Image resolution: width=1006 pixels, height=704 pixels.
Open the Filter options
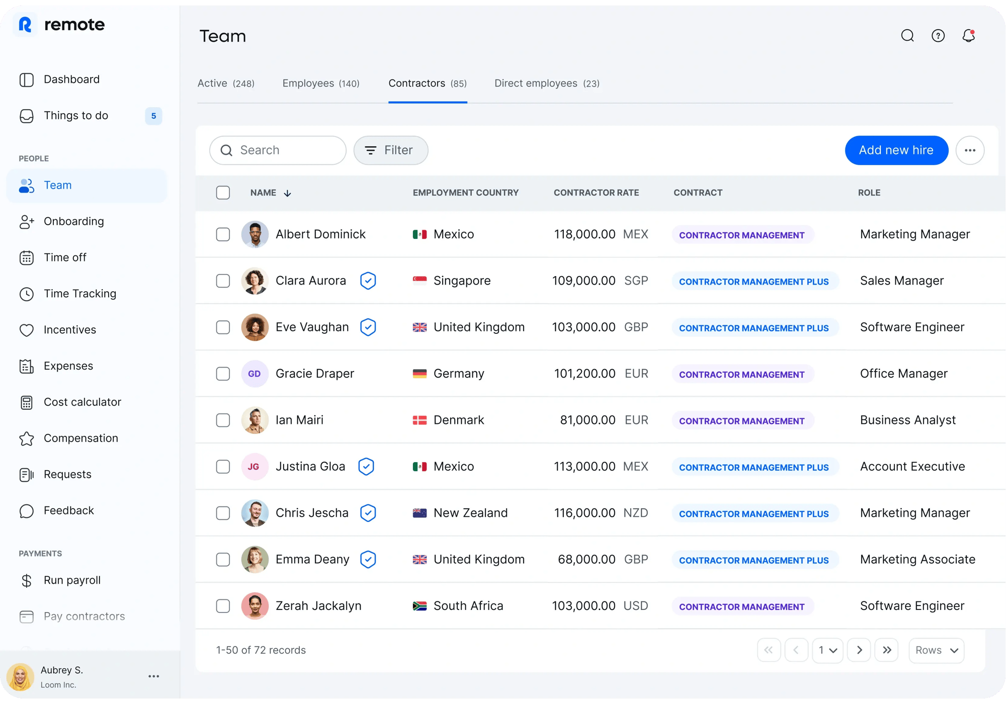pyautogui.click(x=391, y=150)
